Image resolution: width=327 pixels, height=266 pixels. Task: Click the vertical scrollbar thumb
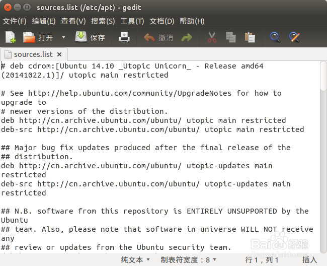(x=323, y=76)
